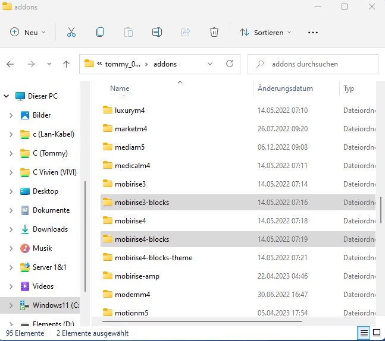Click the Copy icon in toolbar
Screen dimensions: 385x341
click(100, 32)
